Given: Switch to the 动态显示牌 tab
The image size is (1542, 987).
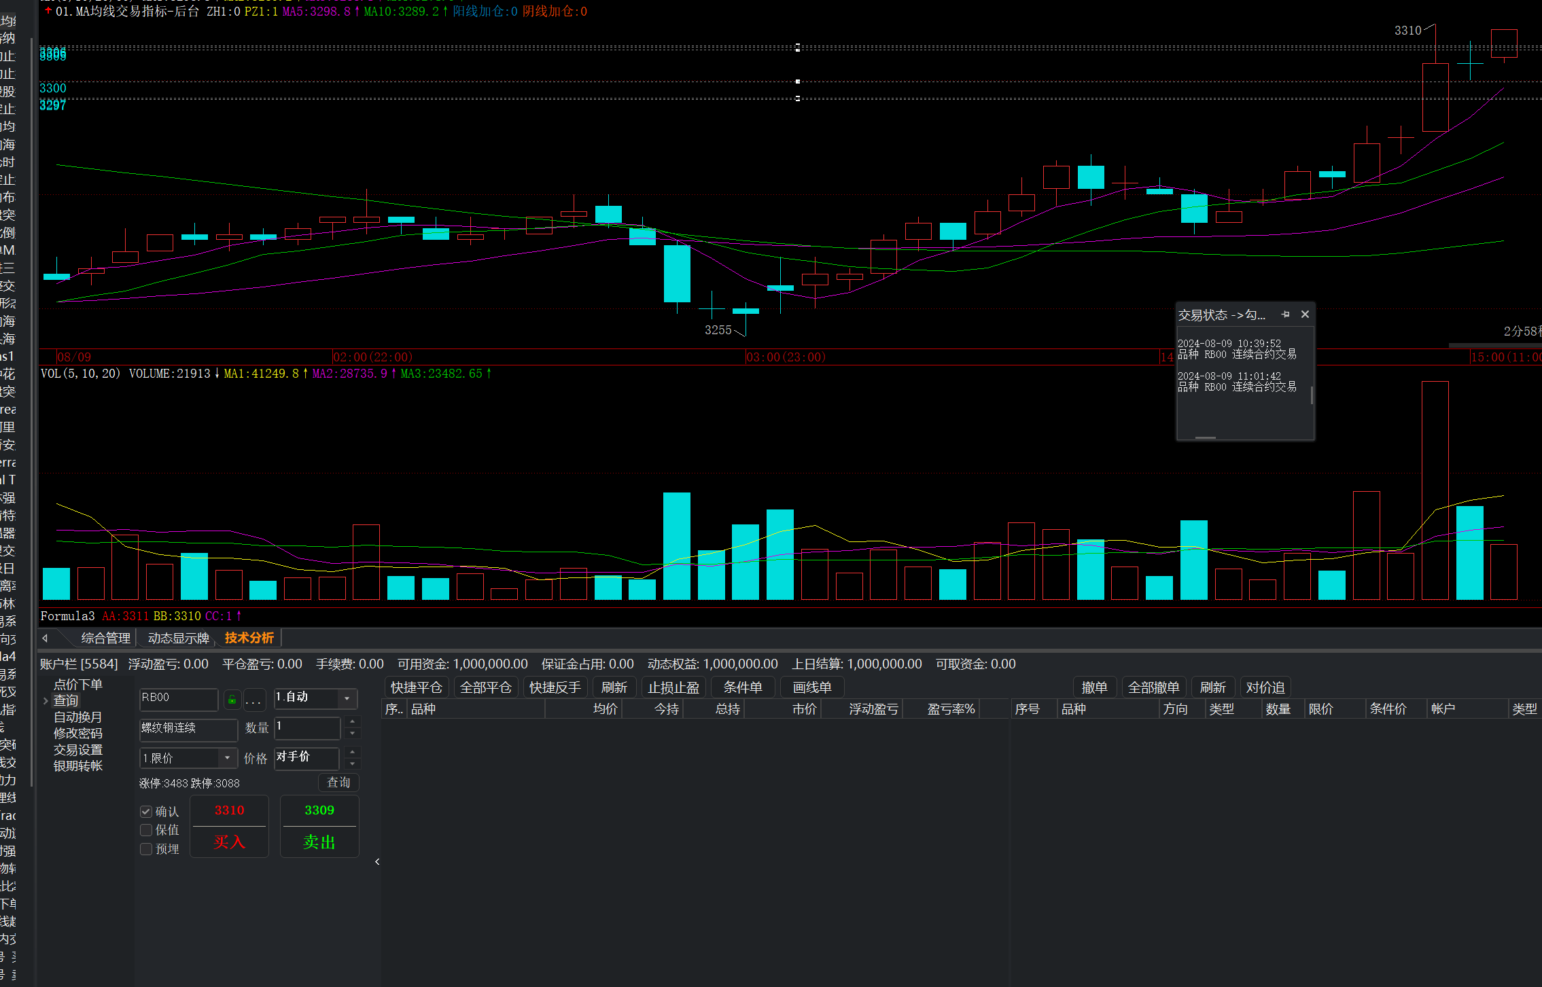Looking at the screenshot, I should coord(178,639).
